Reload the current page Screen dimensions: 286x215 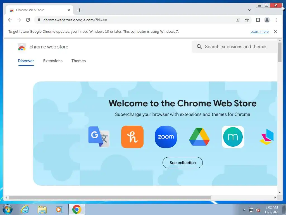[x=28, y=20]
